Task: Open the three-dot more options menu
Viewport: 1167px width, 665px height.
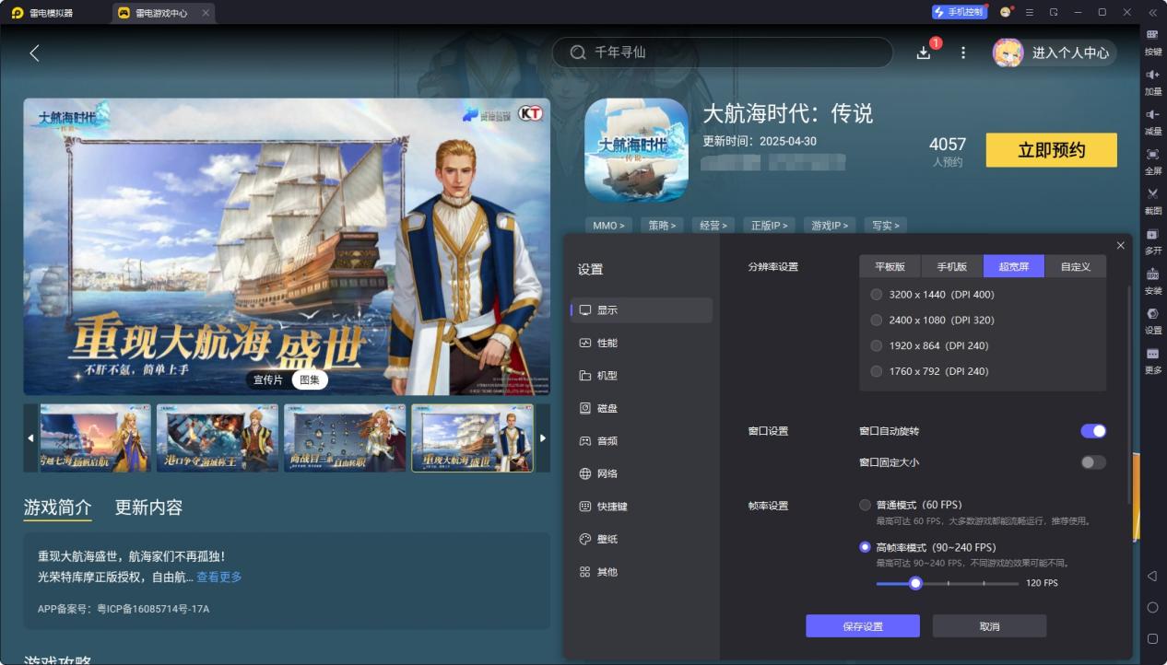Action: click(963, 53)
